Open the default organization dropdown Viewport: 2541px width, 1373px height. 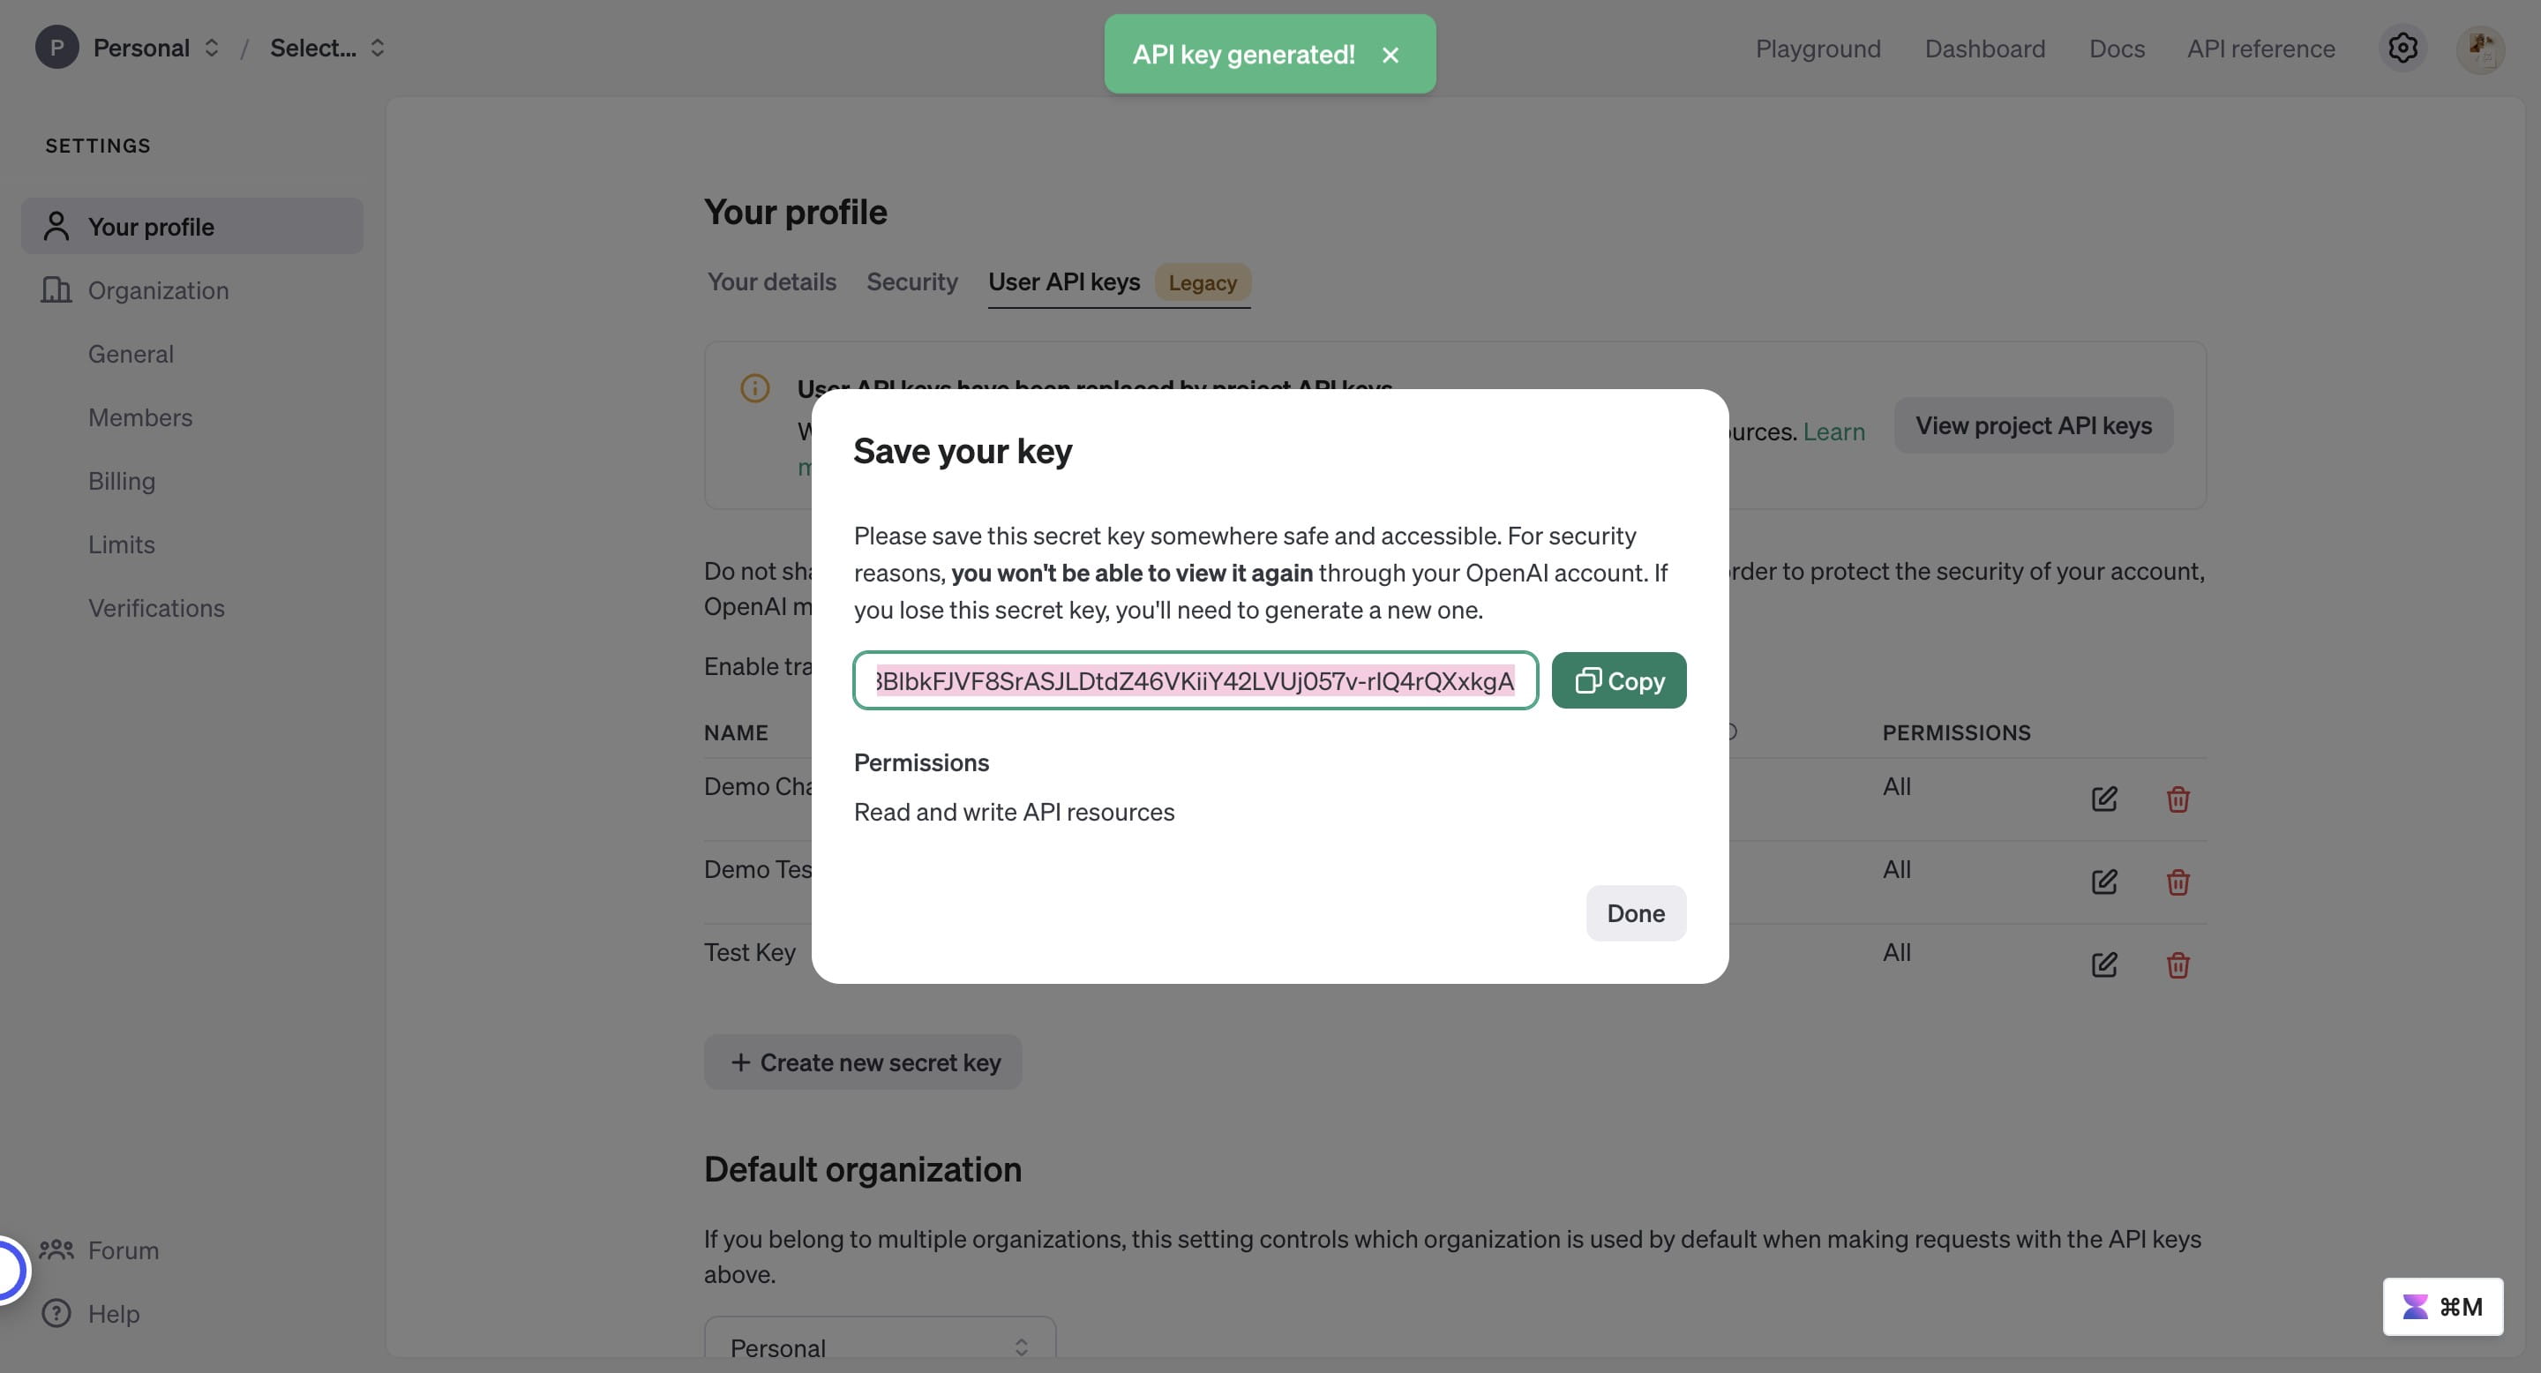point(880,1346)
